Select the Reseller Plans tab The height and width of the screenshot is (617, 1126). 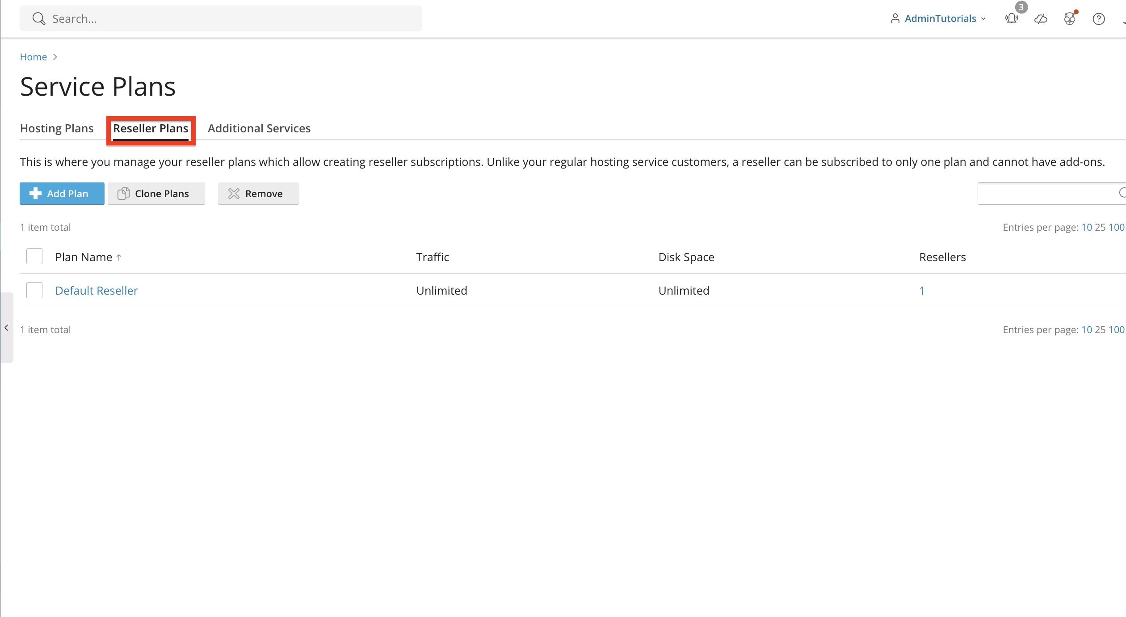tap(151, 128)
